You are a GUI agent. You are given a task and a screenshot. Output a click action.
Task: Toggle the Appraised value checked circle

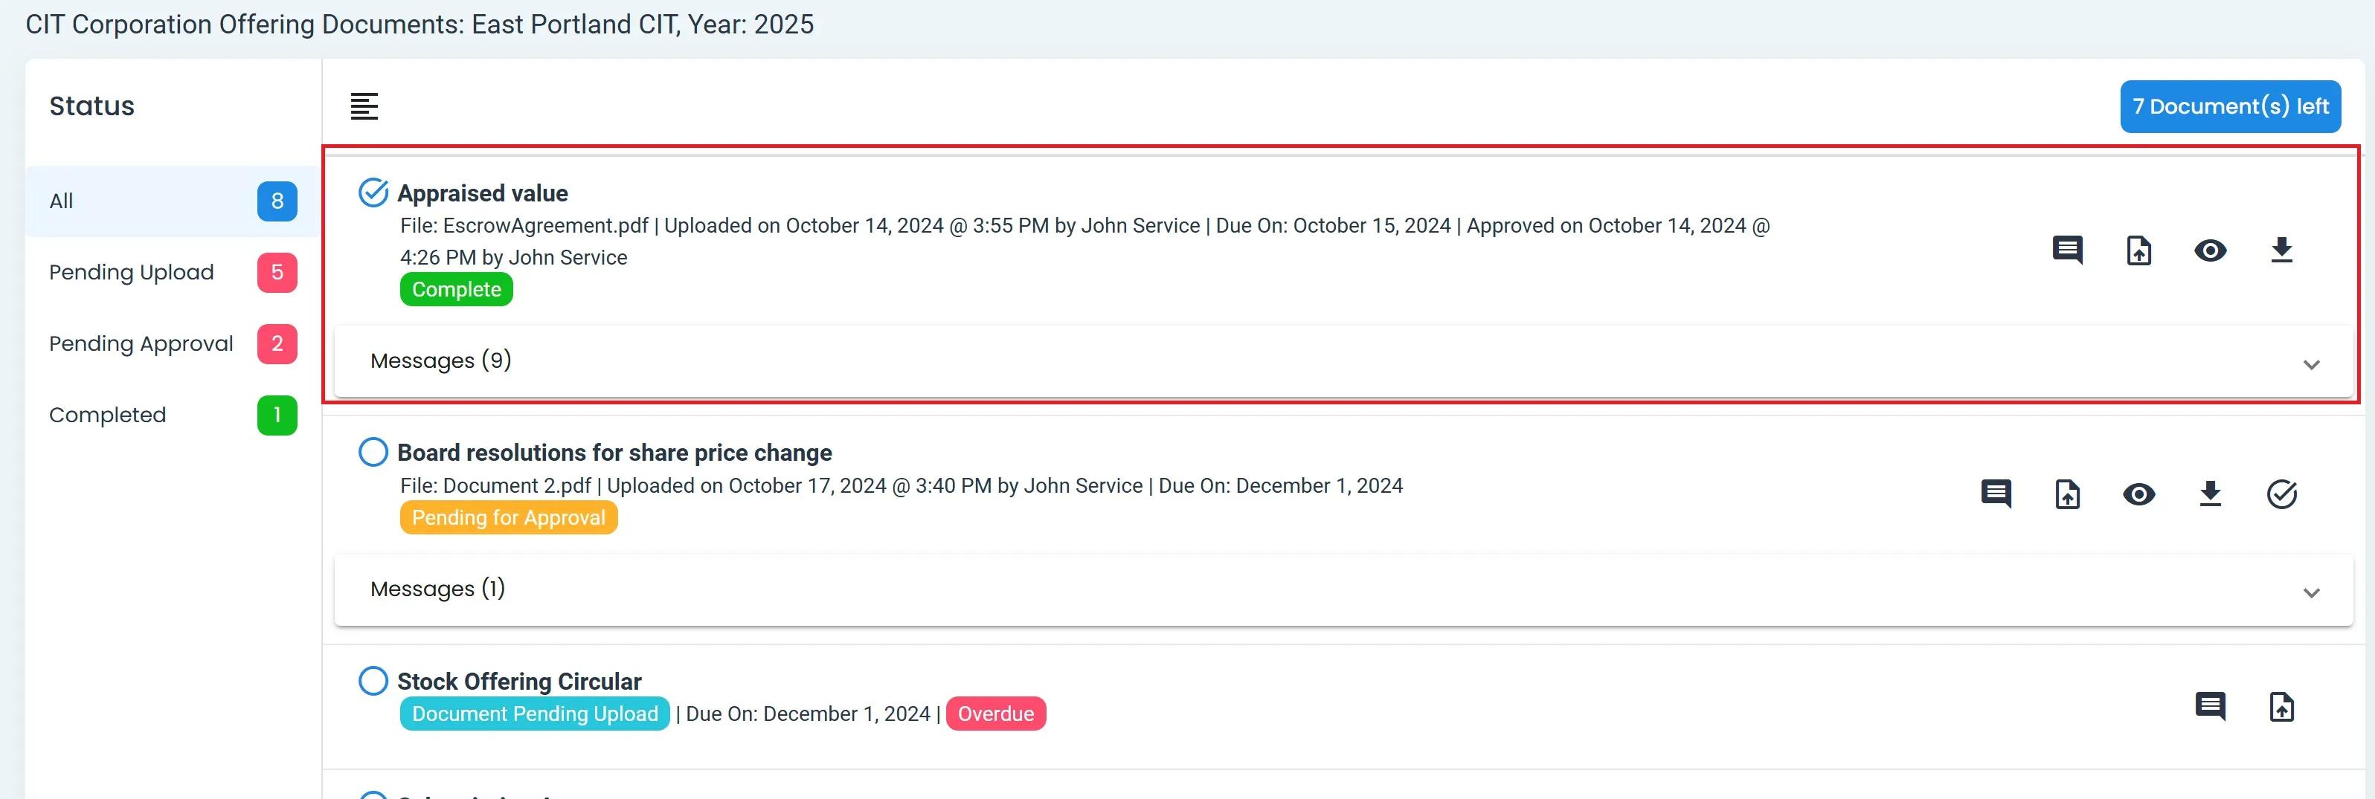click(373, 193)
